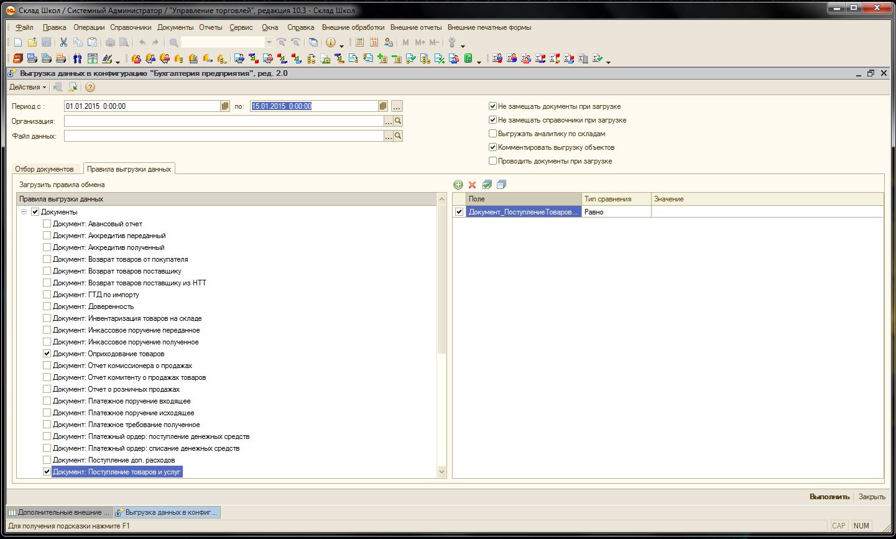Image resolution: width=896 pixels, height=539 pixels.
Task: Open the Windows list icon
Action: pyautogui.click(x=313, y=42)
